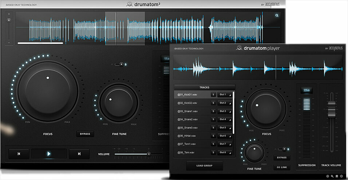Solo the 02_Kick02.wav track
The width and height of the screenshot is (348, 180).
[x=213, y=103]
